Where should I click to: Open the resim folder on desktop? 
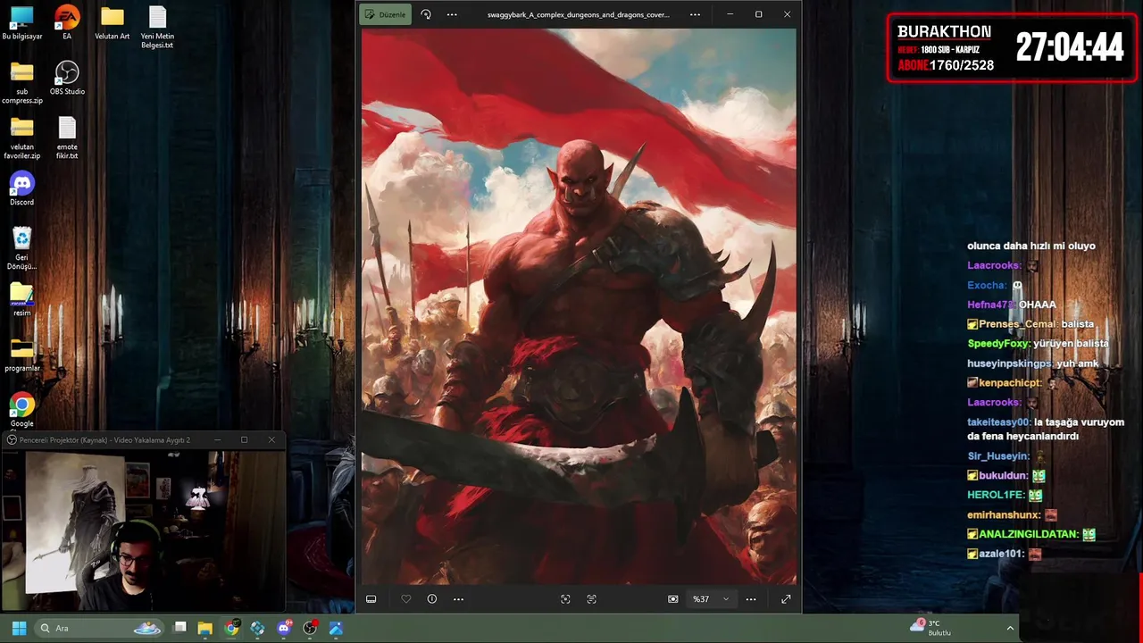click(22, 300)
